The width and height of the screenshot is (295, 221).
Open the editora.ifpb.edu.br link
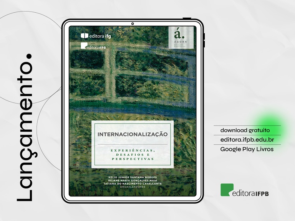point(247,139)
